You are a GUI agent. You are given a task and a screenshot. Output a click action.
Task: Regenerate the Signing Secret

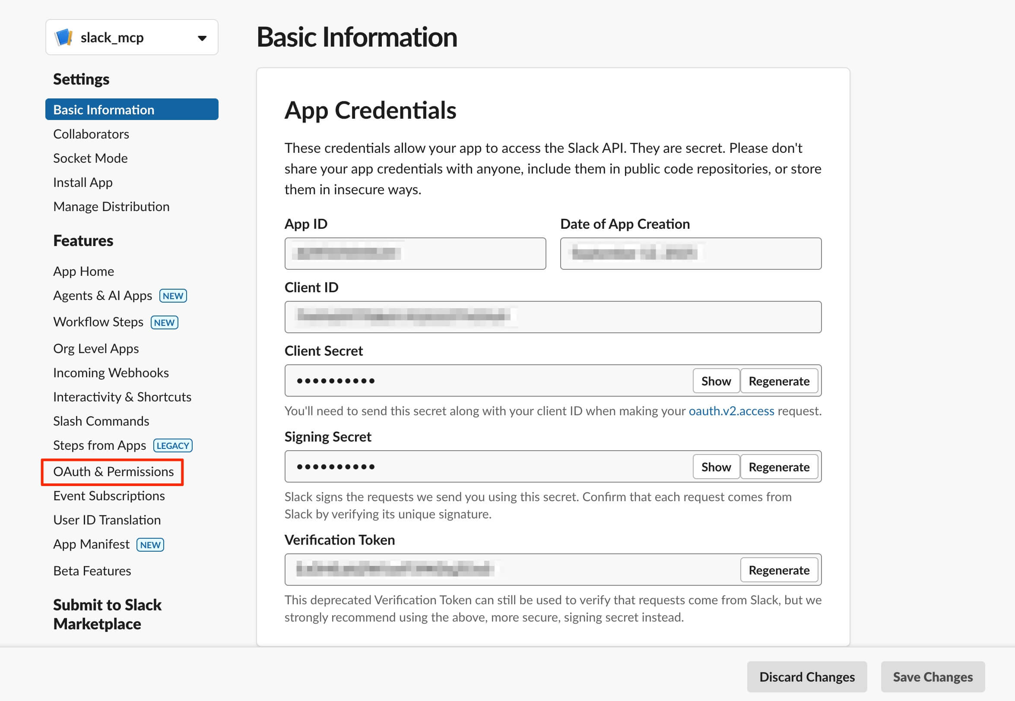point(779,467)
